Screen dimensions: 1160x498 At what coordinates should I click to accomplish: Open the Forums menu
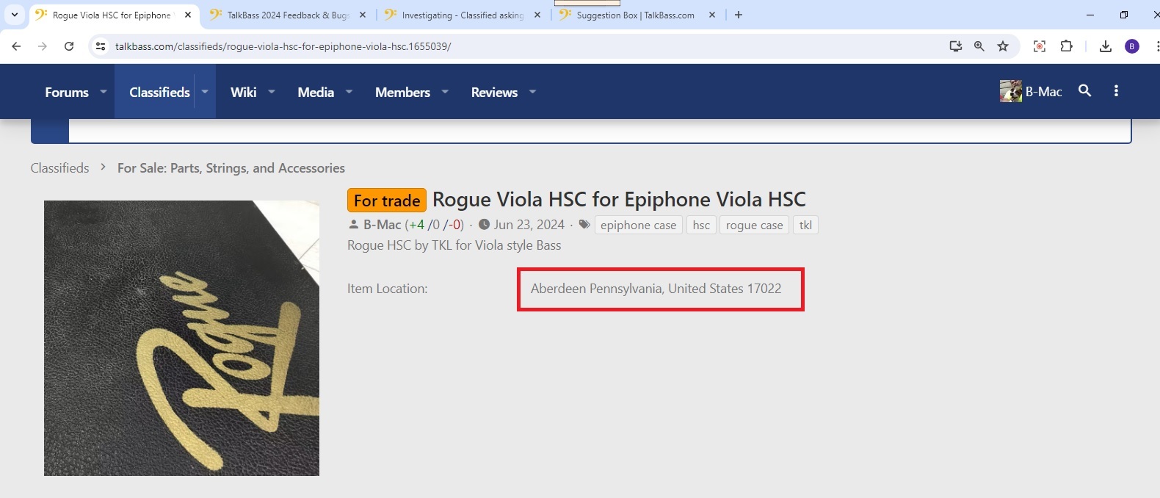point(67,92)
